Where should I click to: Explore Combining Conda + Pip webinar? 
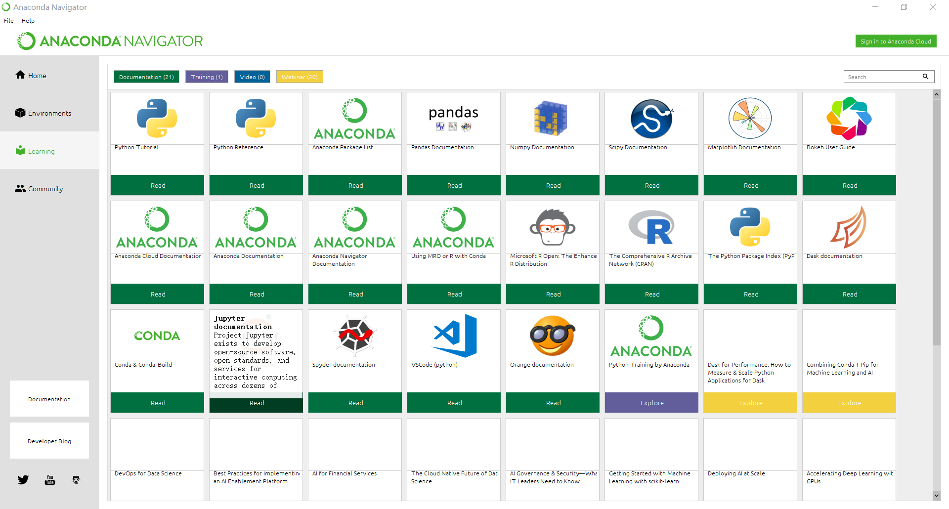[849, 403]
